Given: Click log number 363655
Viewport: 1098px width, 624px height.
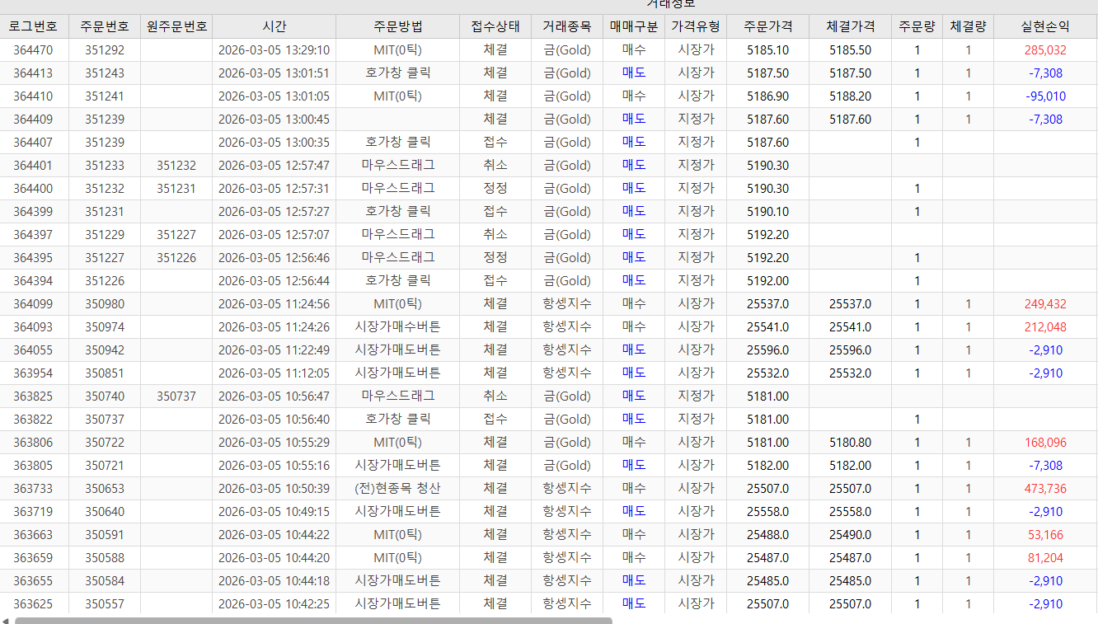Looking at the screenshot, I should click(x=34, y=580).
